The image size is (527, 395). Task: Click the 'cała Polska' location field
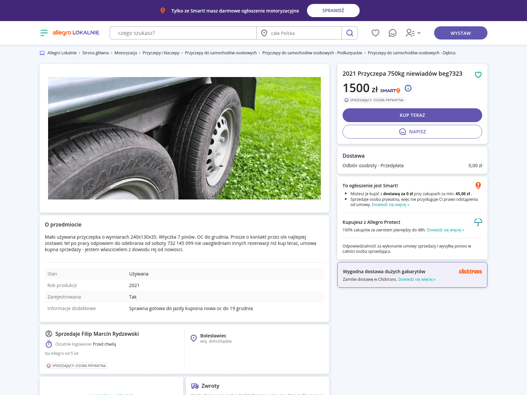(299, 33)
